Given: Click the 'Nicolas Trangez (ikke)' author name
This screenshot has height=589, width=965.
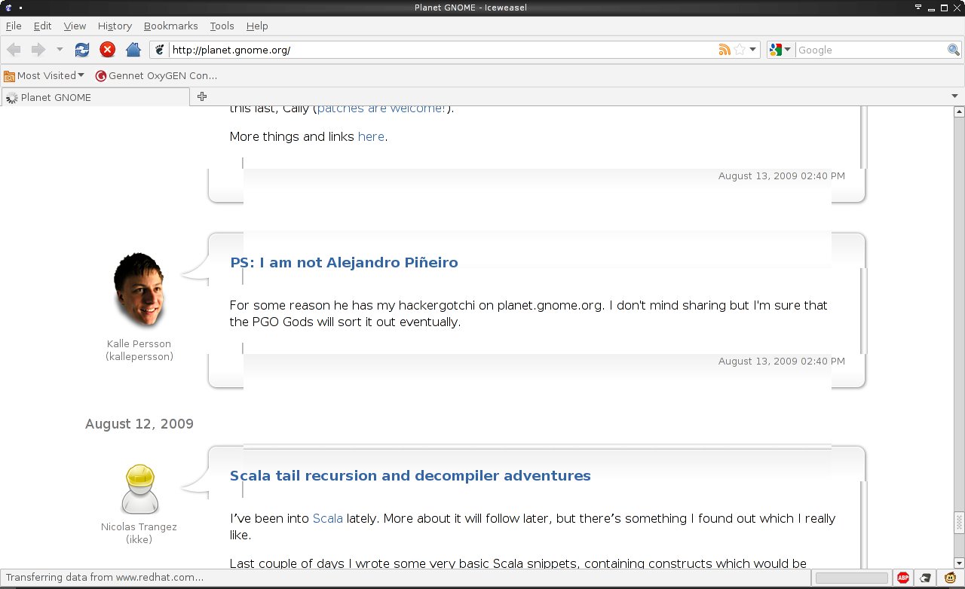Looking at the screenshot, I should (139, 533).
